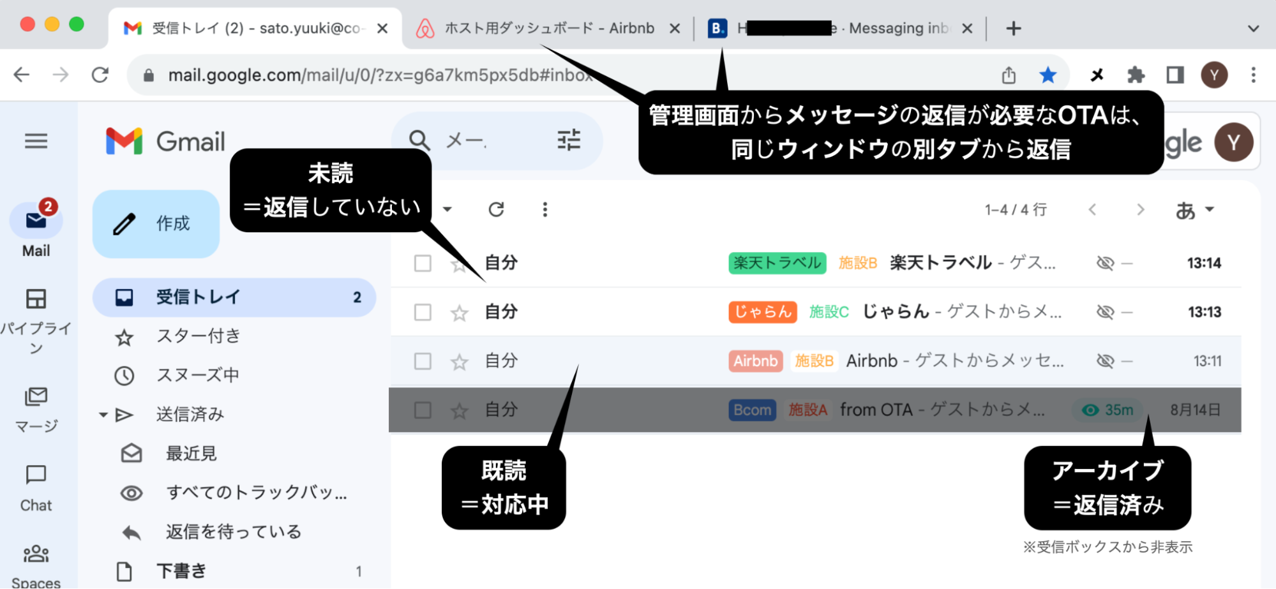Image resolution: width=1276 pixels, height=589 pixels.
Task: Bookmark star icon in address bar
Action: coord(1047,75)
